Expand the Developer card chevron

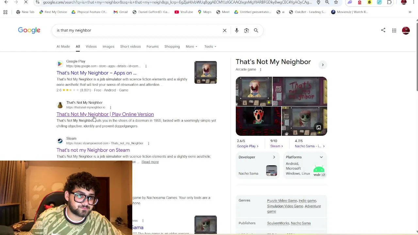point(274,157)
